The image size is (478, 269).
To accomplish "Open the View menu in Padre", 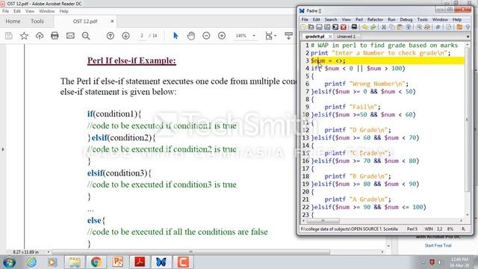I will pos(347,19).
